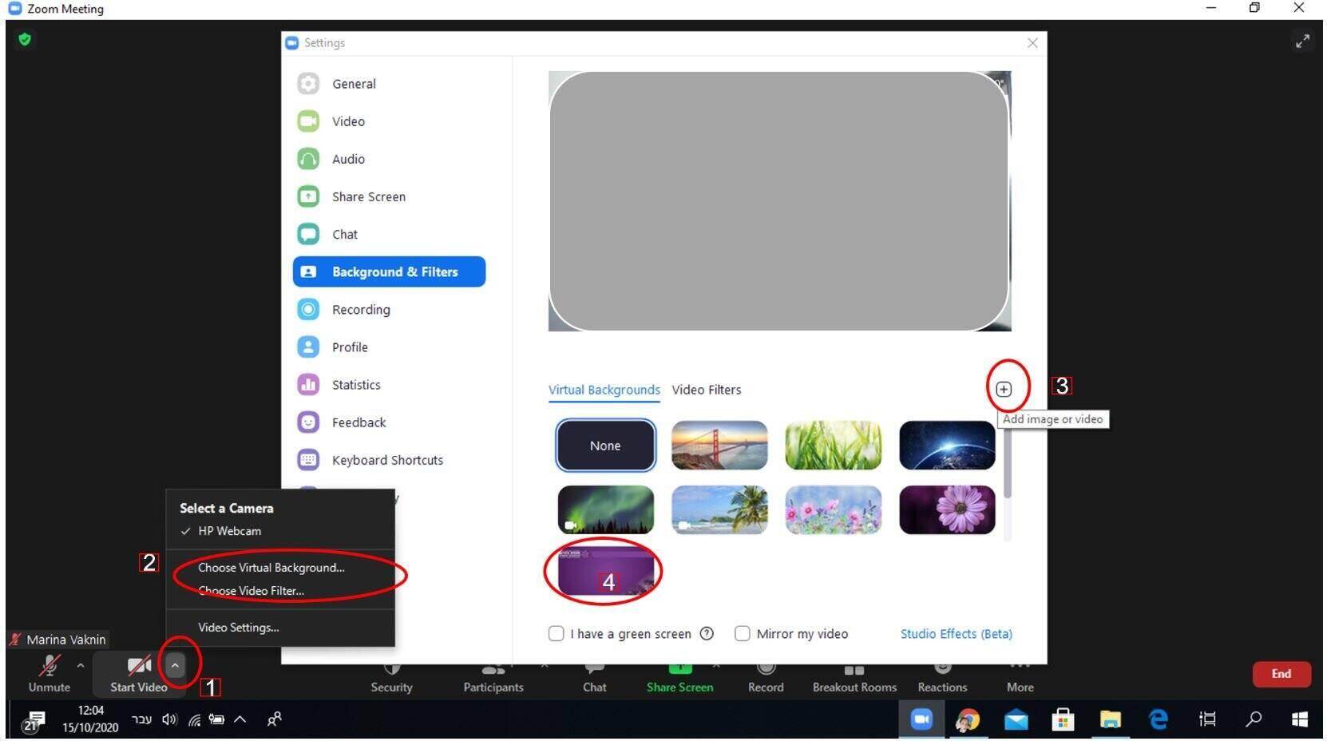Open Zoom from the Windows taskbar

pos(921,719)
